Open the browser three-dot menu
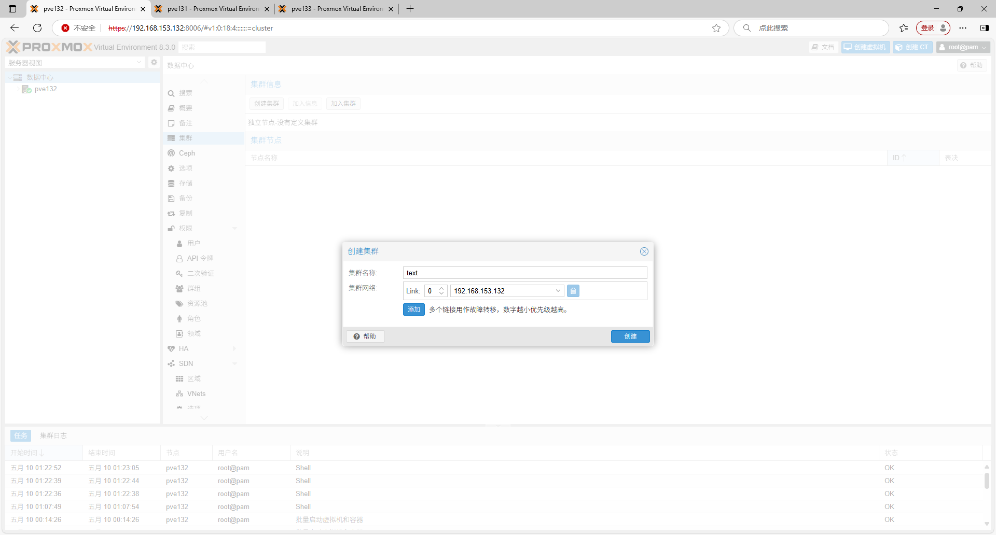 pyautogui.click(x=963, y=28)
